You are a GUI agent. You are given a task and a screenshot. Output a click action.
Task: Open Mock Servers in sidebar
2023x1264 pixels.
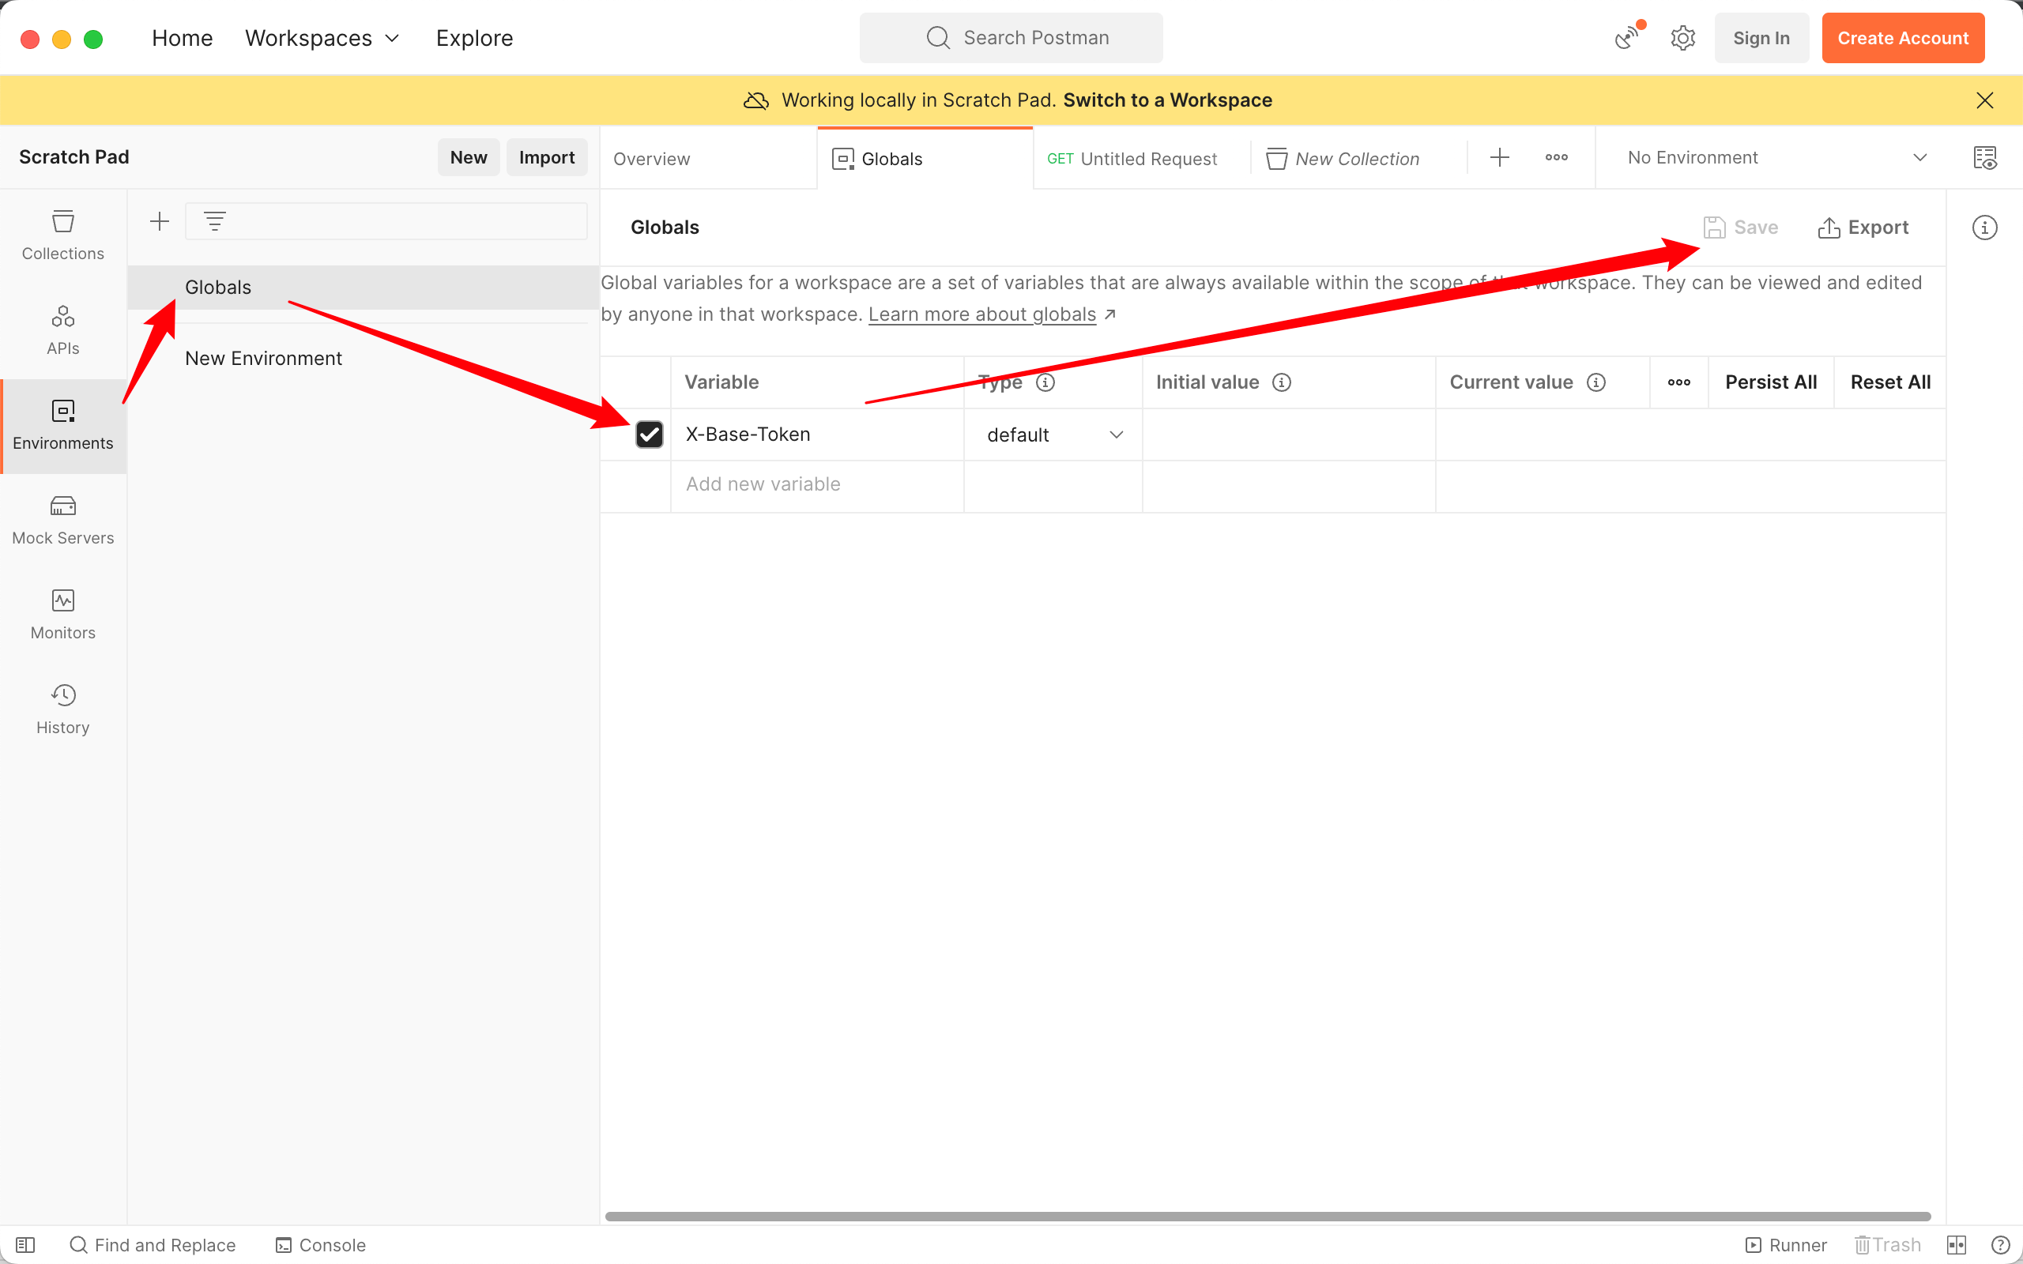click(62, 519)
